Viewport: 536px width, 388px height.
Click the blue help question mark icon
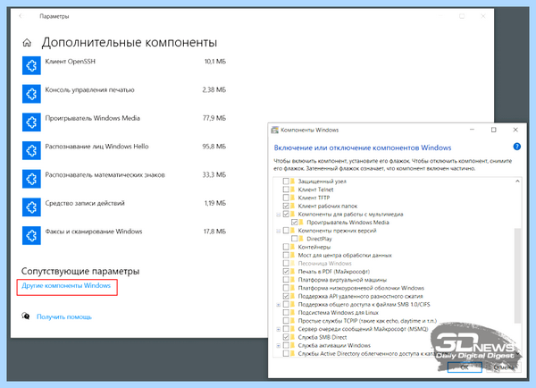click(x=517, y=147)
